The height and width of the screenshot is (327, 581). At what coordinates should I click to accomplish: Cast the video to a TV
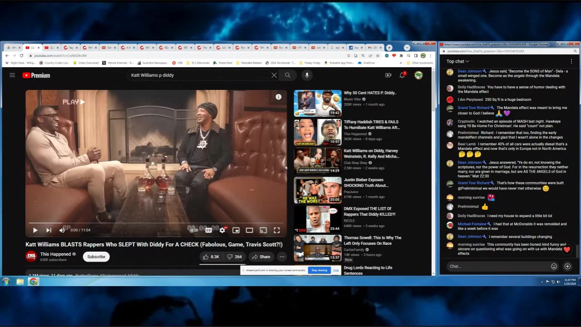click(x=263, y=230)
